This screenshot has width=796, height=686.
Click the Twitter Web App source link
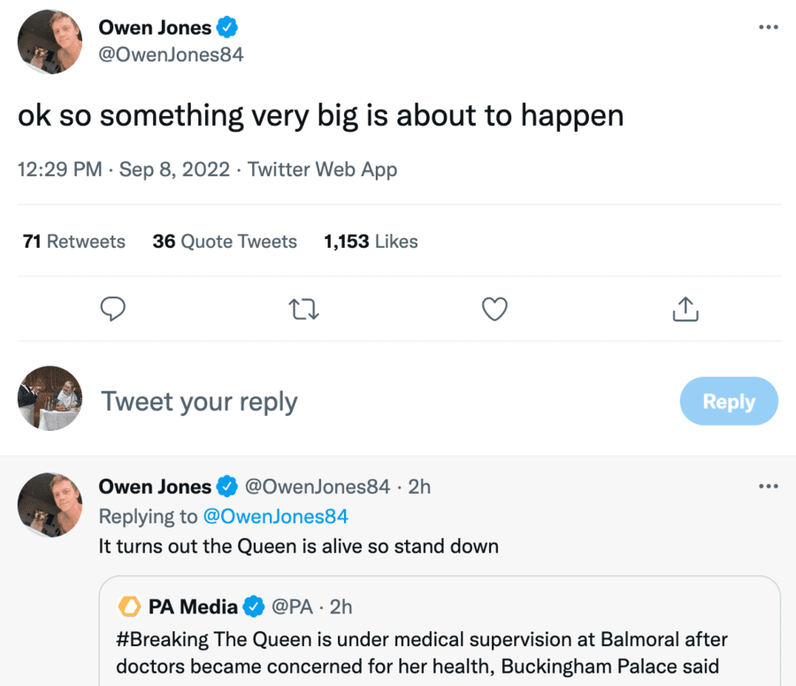(322, 169)
